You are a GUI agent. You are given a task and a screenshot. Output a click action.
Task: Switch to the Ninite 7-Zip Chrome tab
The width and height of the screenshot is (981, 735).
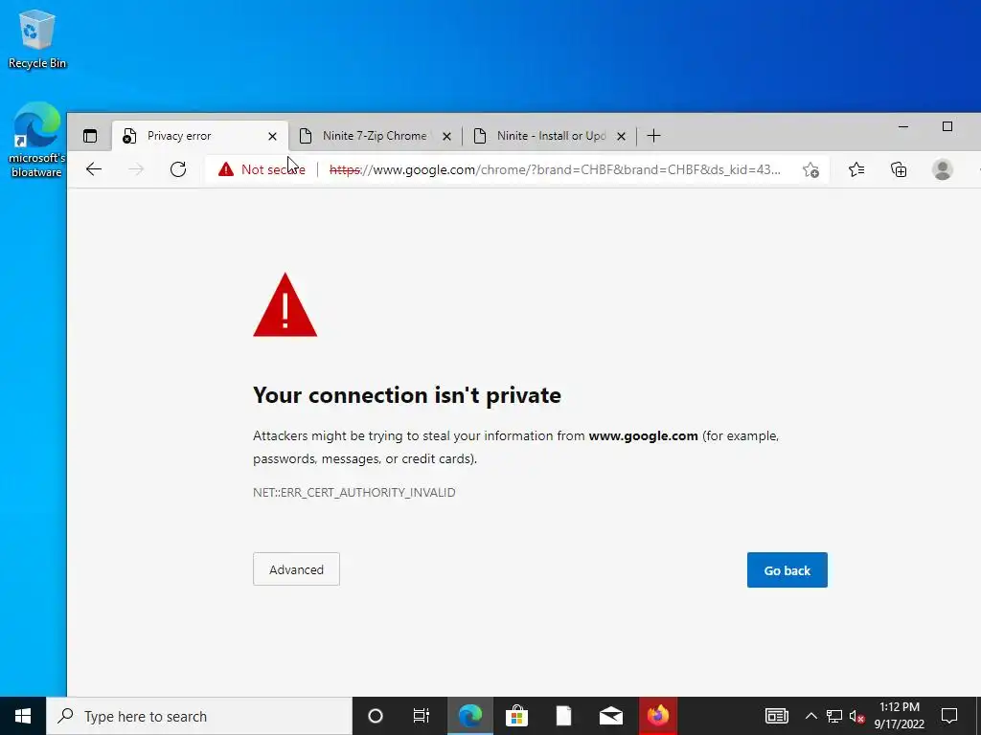pyautogui.click(x=375, y=136)
